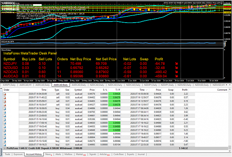Click the order icon for sell opened 2020.07.16 04:30:09
The width and height of the screenshot is (232, 157).
pyautogui.click(x=5, y=94)
